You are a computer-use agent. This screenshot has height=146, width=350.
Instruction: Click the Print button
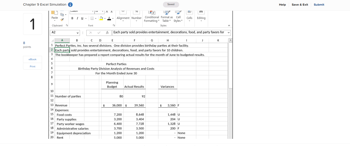33,66
